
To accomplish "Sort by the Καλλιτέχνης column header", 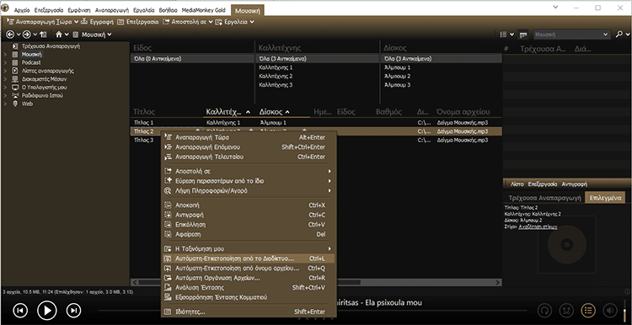I will click(x=228, y=112).
